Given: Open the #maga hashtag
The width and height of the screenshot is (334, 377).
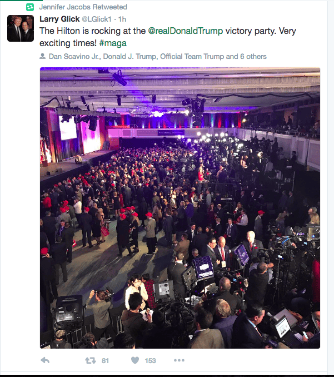Looking at the screenshot, I should 113,43.
